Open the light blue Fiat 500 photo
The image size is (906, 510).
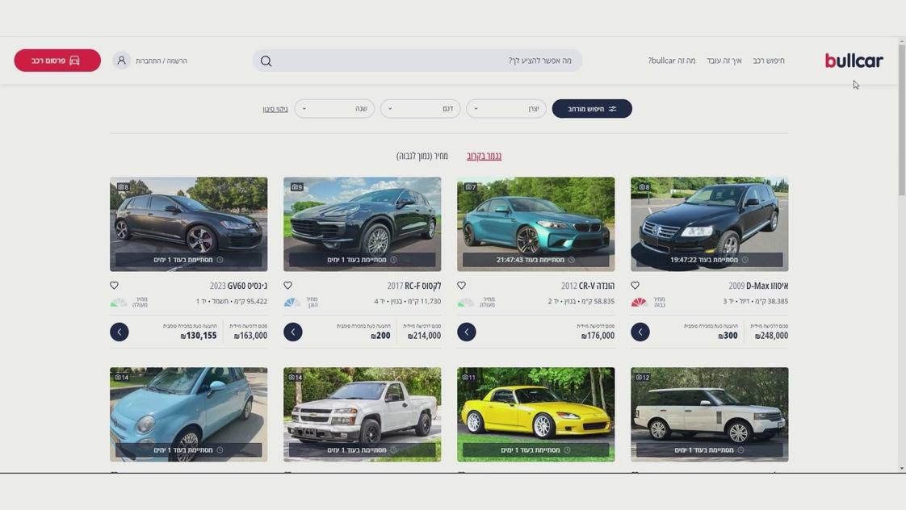188,414
